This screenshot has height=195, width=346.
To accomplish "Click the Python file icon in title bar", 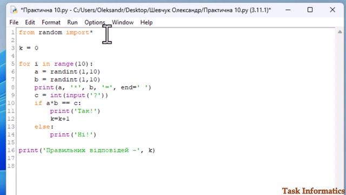I will coord(14,10).
